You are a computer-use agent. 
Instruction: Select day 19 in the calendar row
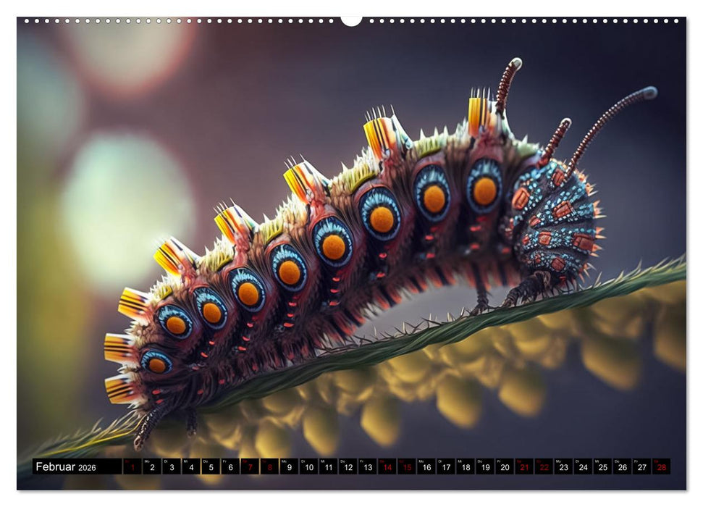click(484, 467)
